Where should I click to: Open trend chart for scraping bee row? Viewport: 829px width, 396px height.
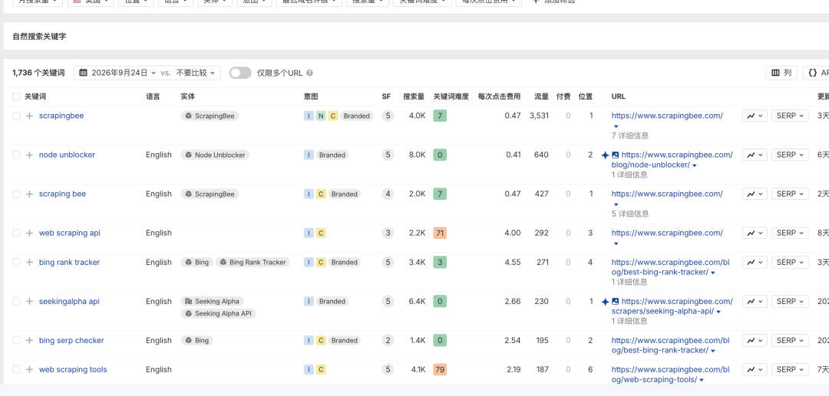755,194
